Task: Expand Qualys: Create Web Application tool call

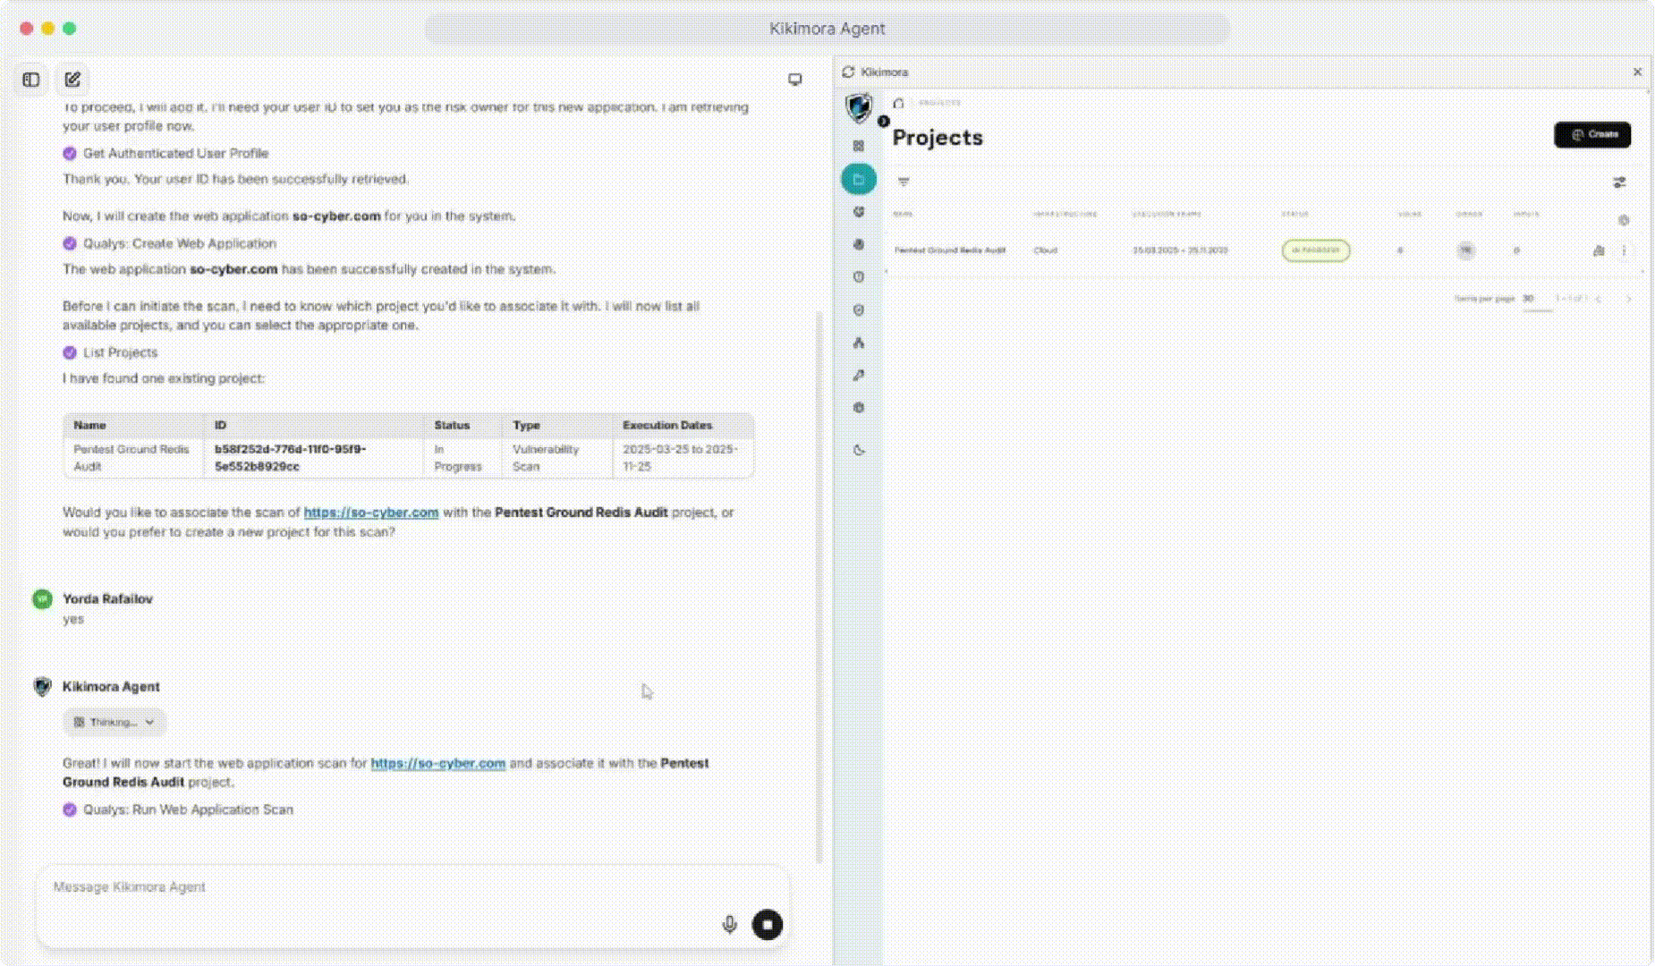Action: coord(170,243)
